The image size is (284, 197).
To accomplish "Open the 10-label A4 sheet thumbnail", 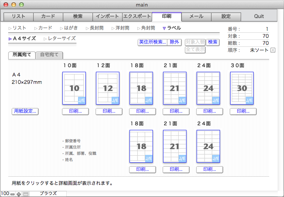I will point(74,88).
